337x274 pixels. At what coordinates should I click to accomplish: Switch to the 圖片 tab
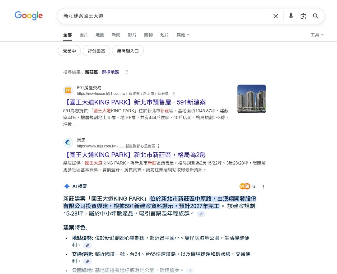point(84,35)
